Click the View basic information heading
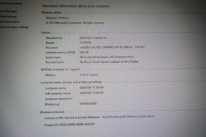 76,6
